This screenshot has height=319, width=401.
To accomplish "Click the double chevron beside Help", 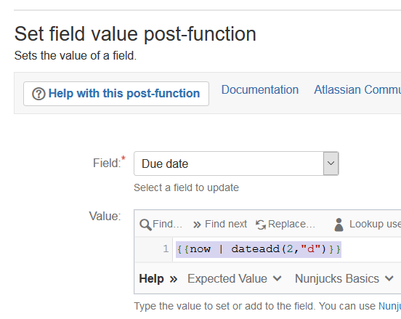I will 174,279.
